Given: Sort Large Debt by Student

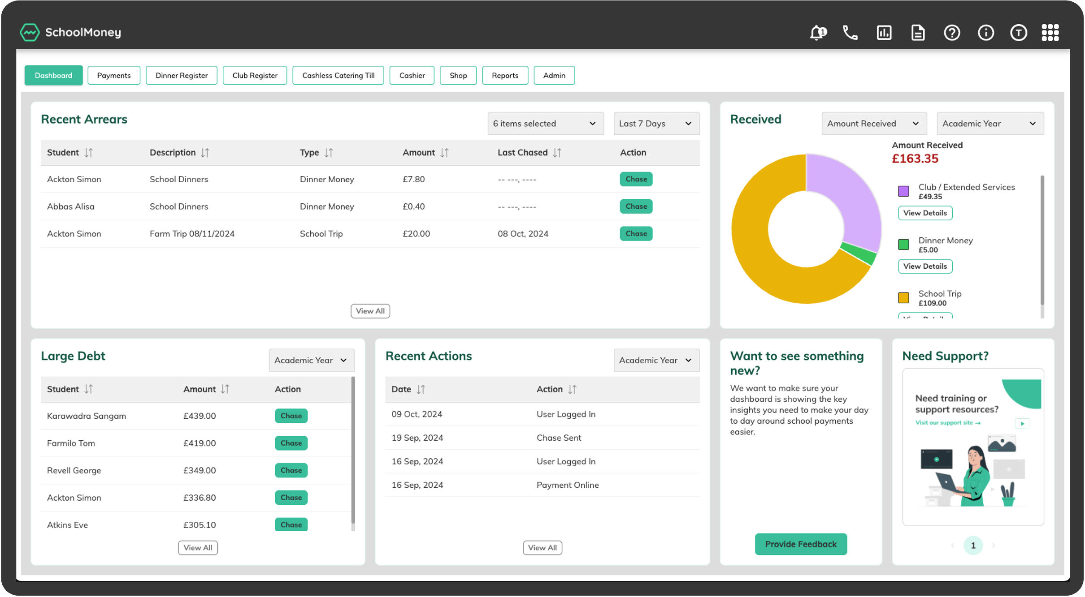Looking at the screenshot, I should coord(89,389).
